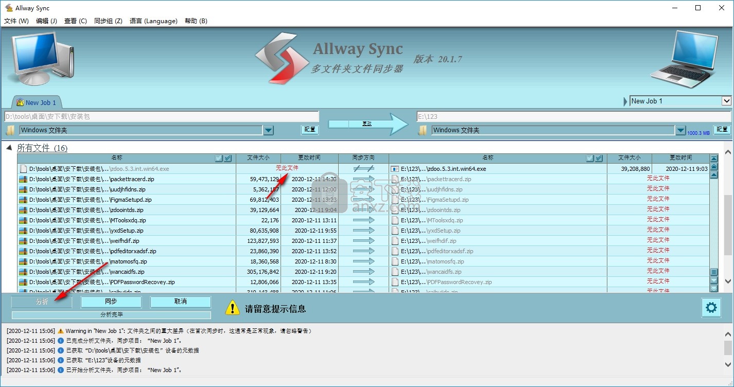
Task: Open the settings gear icon
Action: 711,308
